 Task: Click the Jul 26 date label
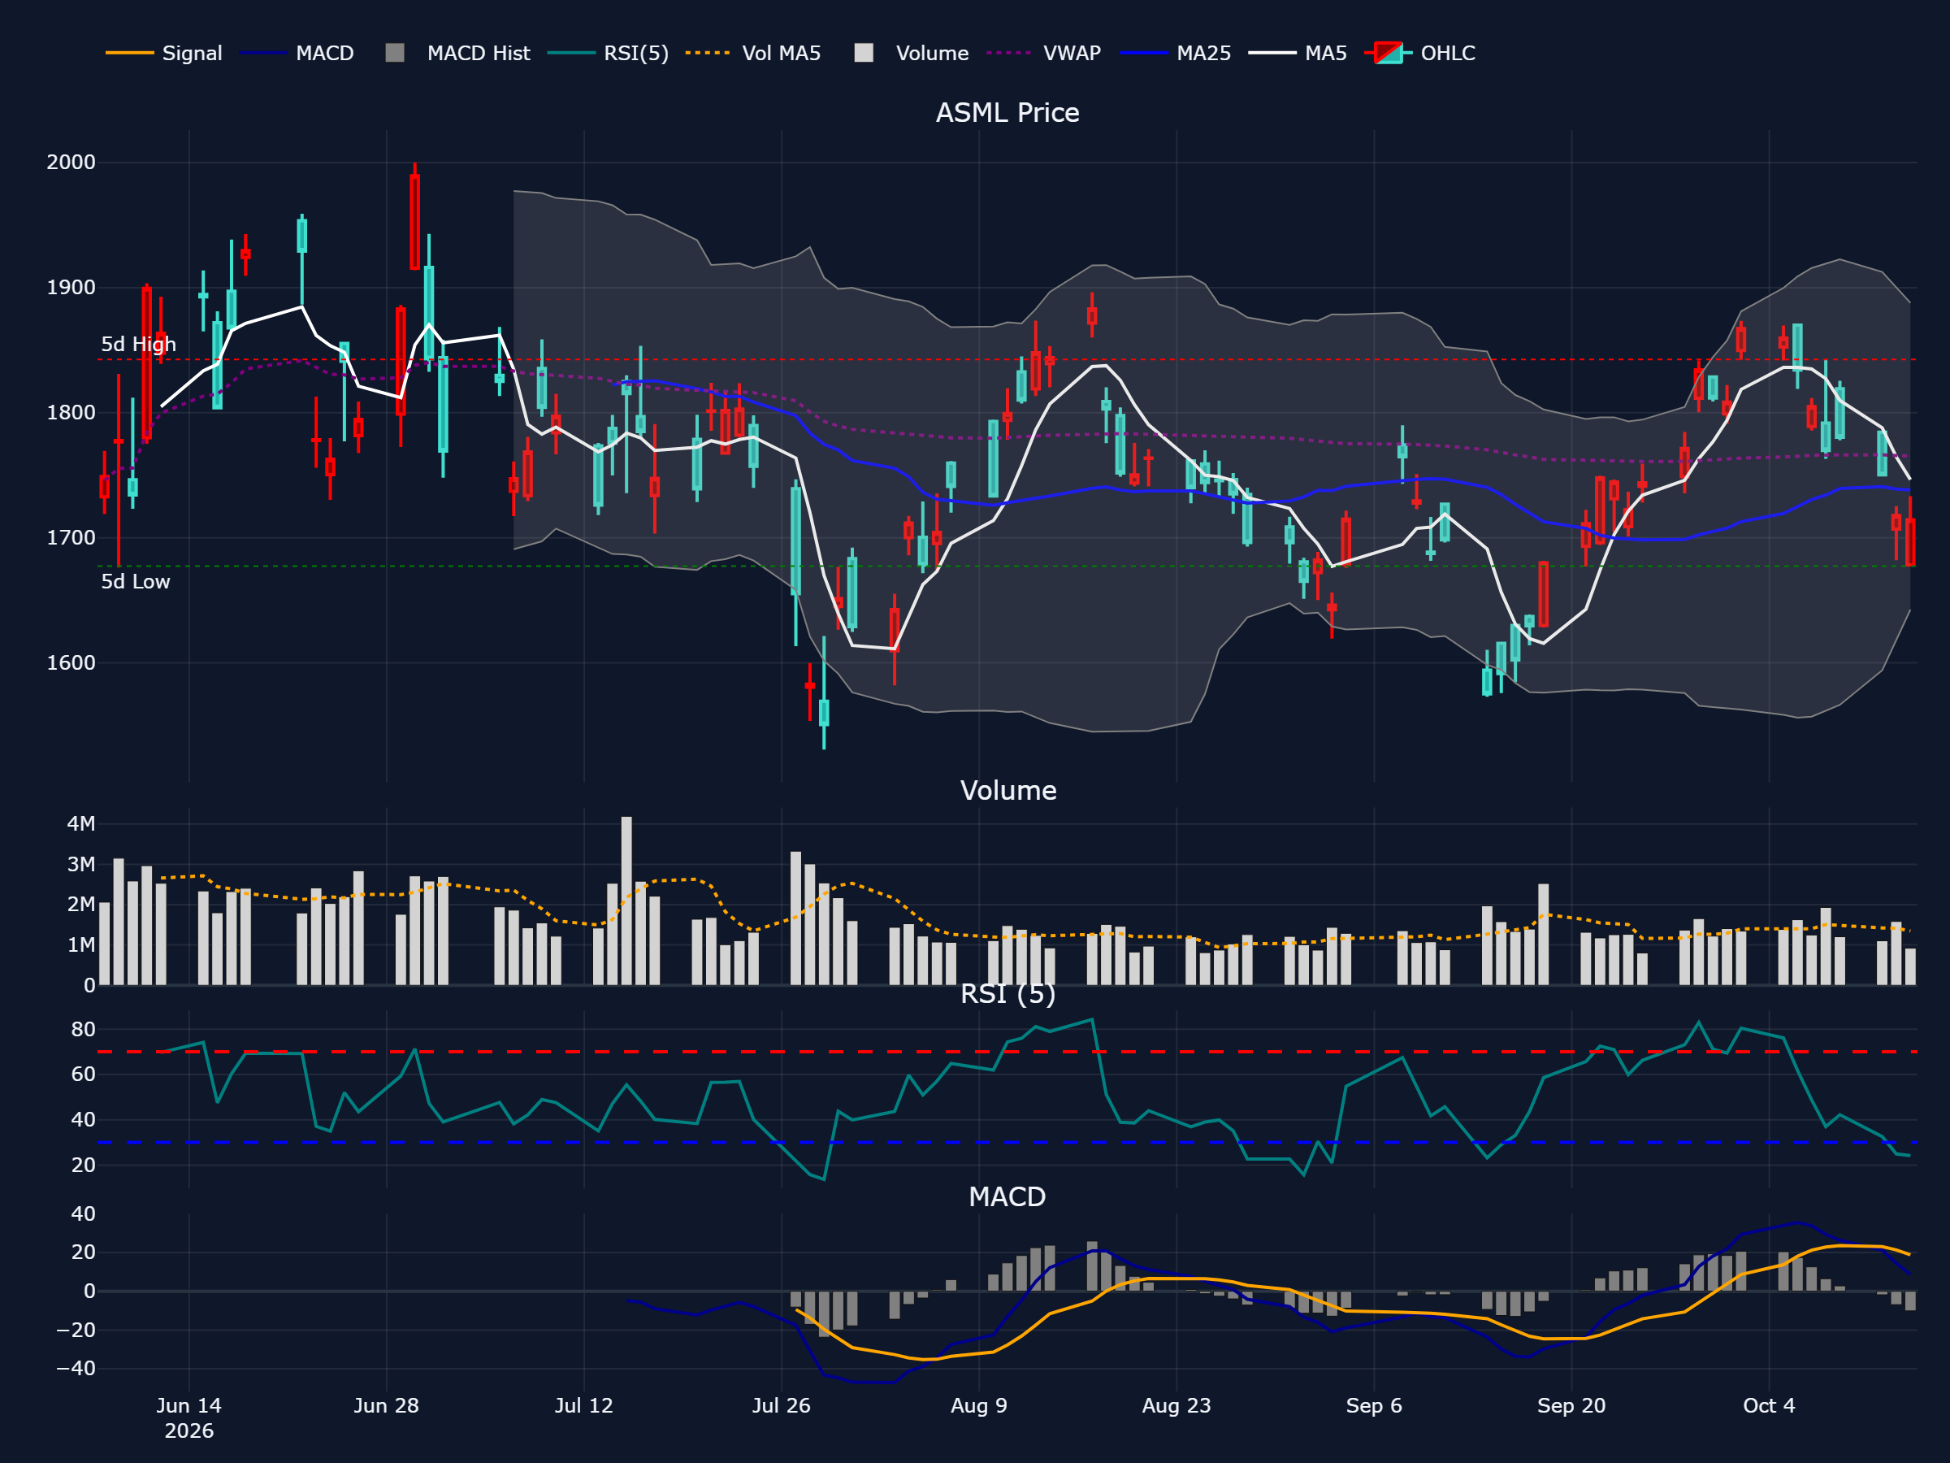click(x=781, y=1405)
